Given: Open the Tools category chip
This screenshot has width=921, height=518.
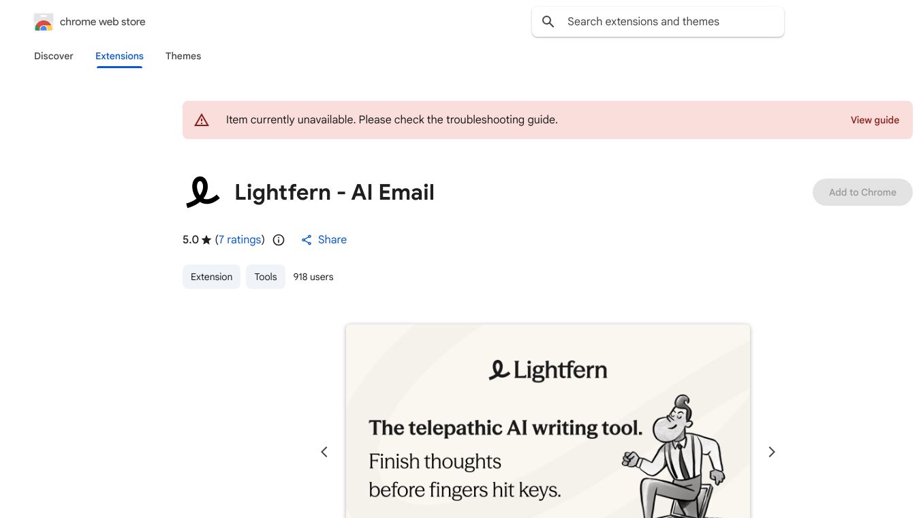Looking at the screenshot, I should [x=266, y=277].
